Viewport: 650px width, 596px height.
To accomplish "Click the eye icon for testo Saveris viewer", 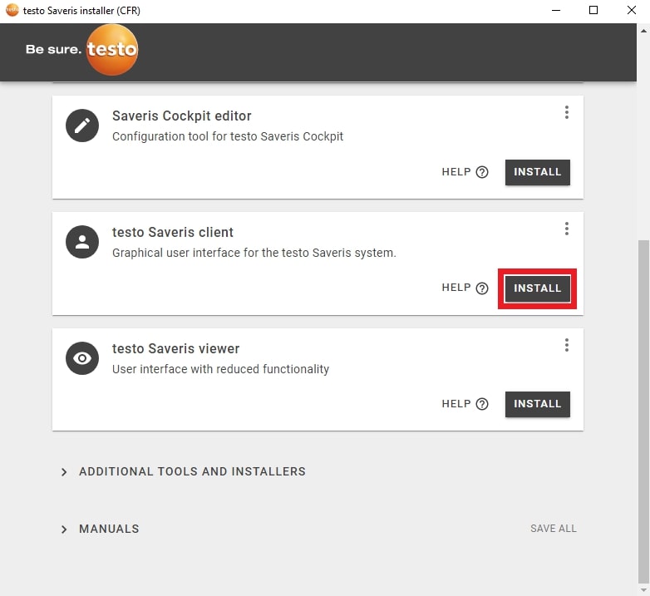I will [82, 358].
